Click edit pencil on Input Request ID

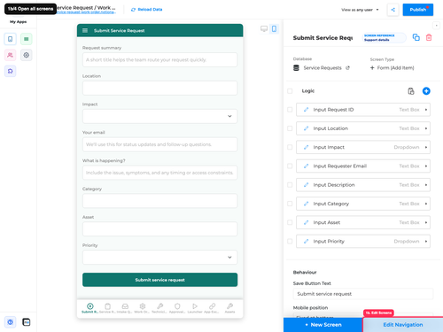(307, 110)
